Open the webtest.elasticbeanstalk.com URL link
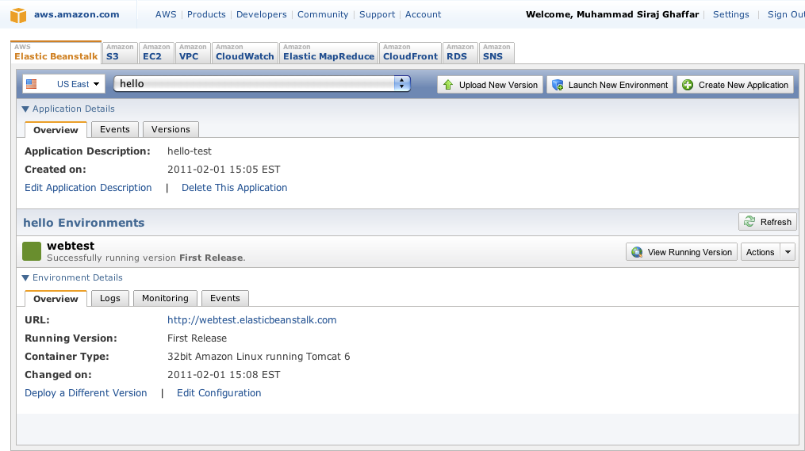This screenshot has width=805, height=451. 251,320
